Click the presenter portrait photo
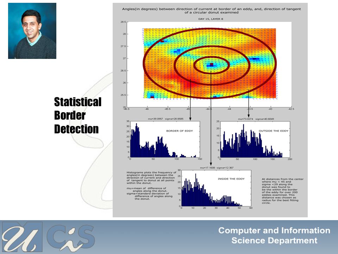The height and width of the screenshot is (254, 338). point(32,31)
